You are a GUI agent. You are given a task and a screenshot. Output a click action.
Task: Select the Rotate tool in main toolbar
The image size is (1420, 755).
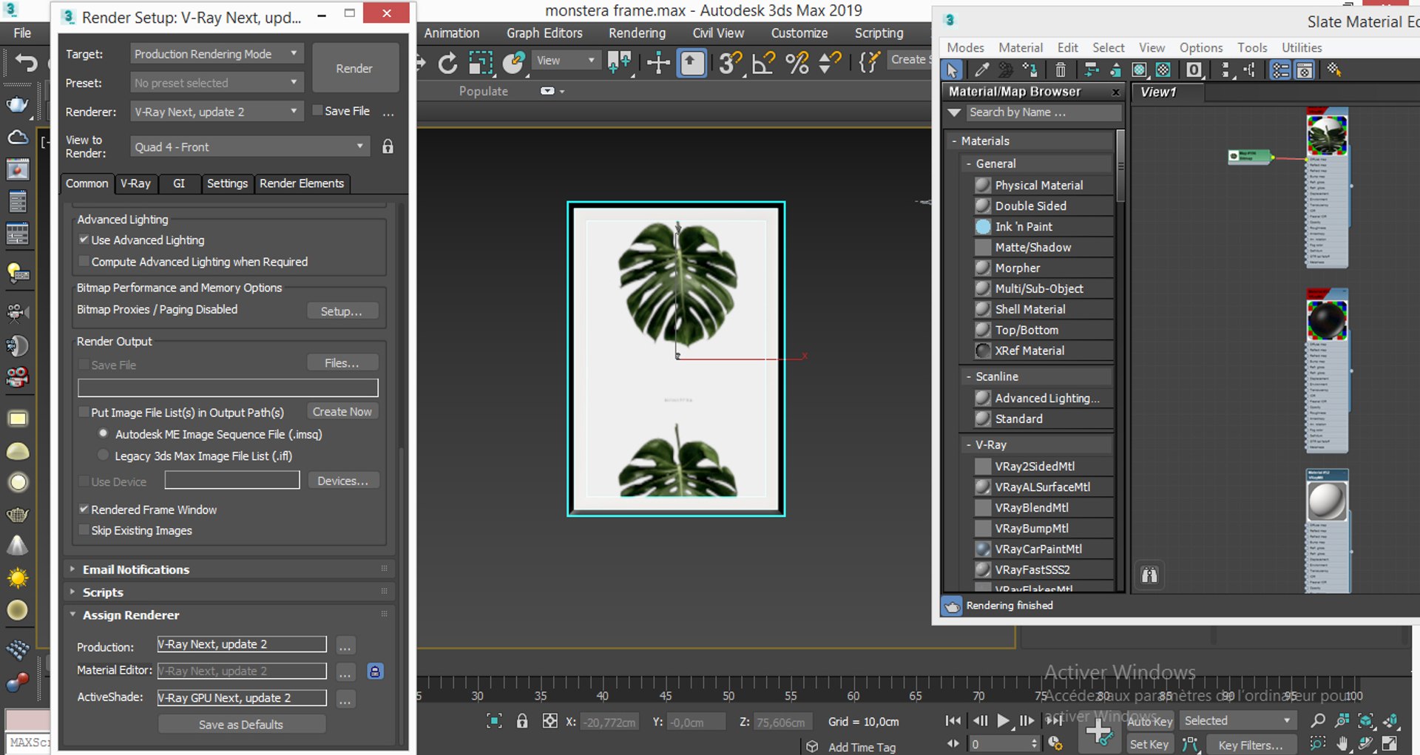[447, 64]
